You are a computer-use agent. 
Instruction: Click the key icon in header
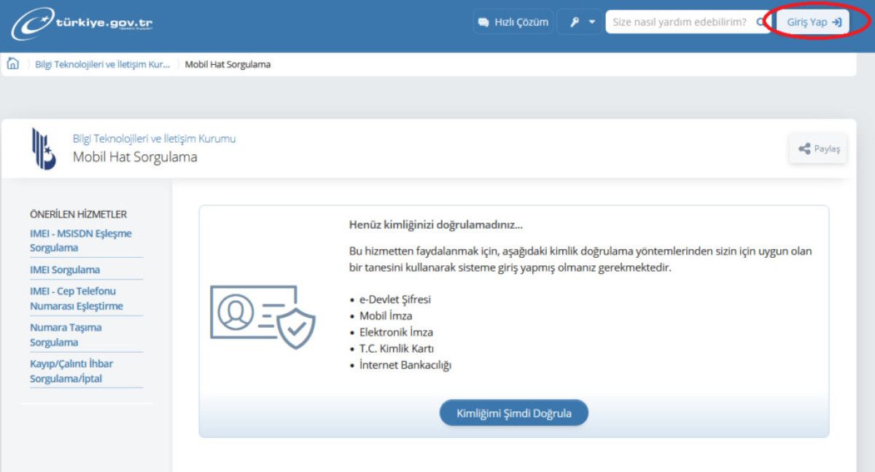pyautogui.click(x=575, y=22)
